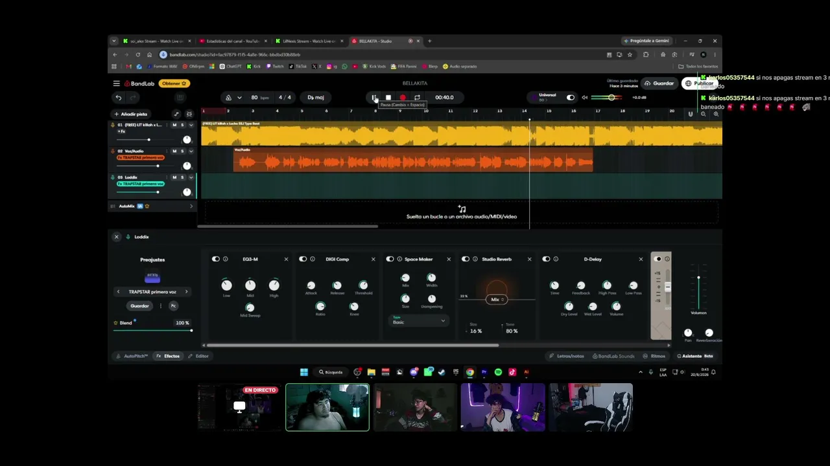Click the yellow Obtener button
This screenshot has width=830, height=466.
click(175, 83)
